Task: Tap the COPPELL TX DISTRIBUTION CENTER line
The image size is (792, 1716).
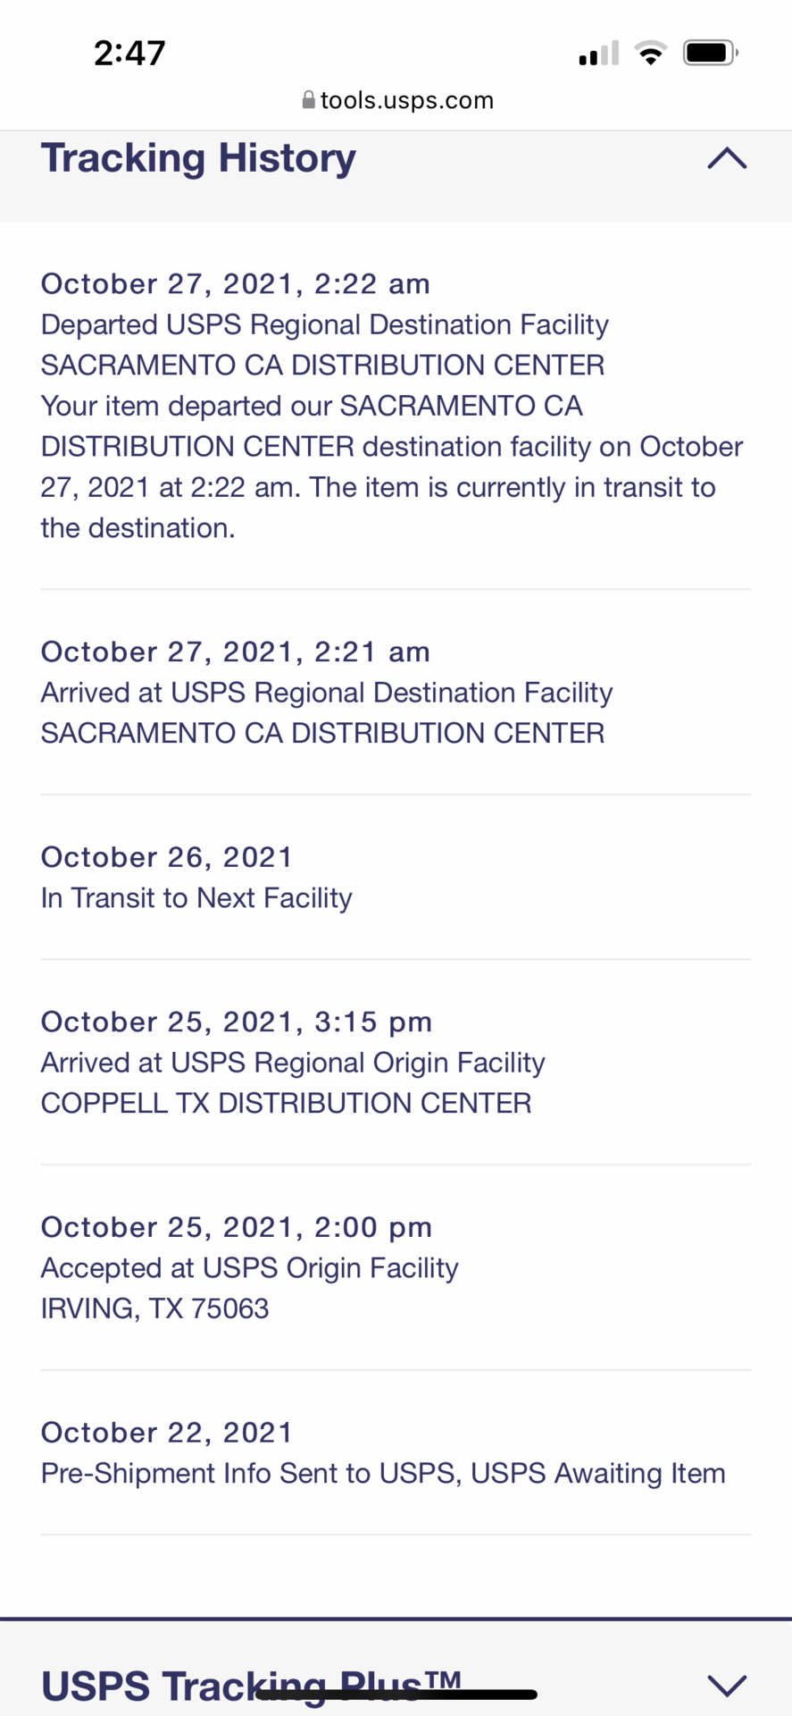Action: pos(286,1104)
